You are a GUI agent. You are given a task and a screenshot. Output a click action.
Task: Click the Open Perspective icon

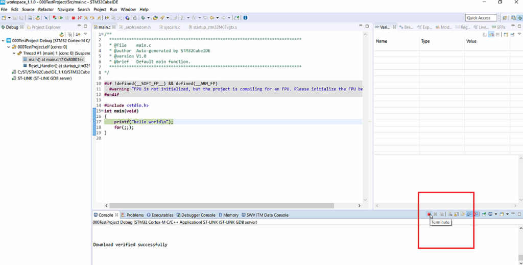[505, 18]
